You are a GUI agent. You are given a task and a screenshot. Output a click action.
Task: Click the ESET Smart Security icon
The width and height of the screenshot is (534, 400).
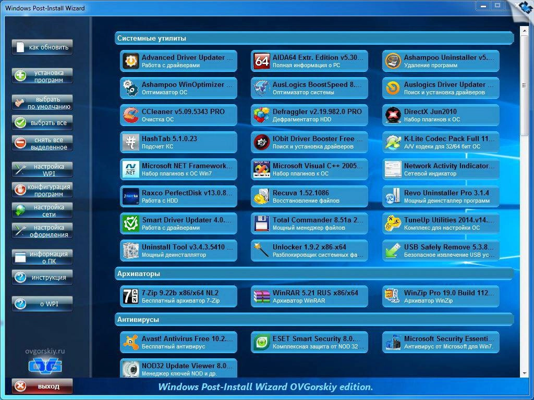(x=261, y=342)
